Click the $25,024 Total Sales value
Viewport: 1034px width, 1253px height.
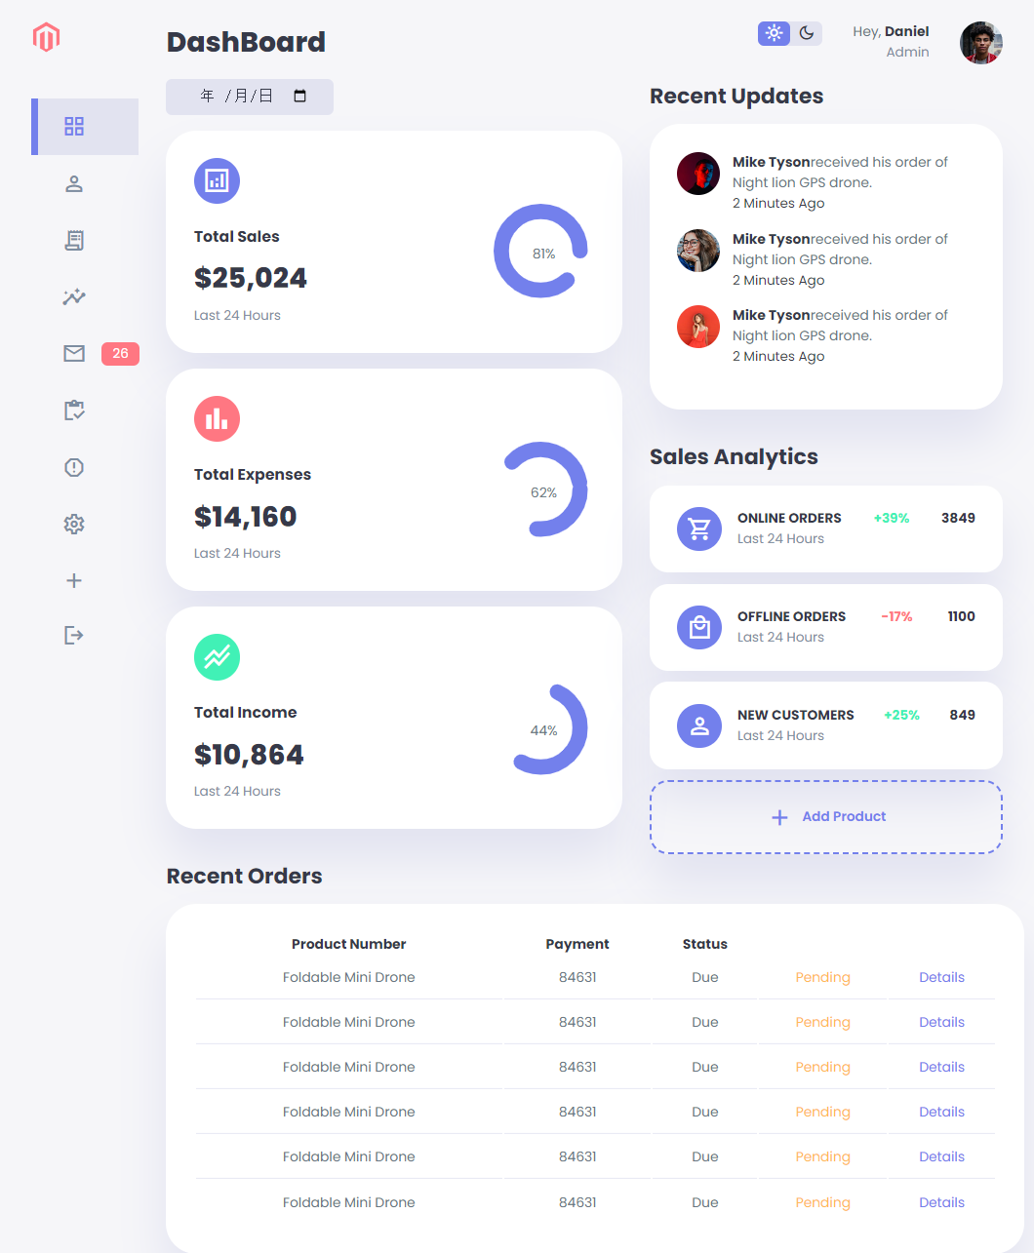[251, 278]
